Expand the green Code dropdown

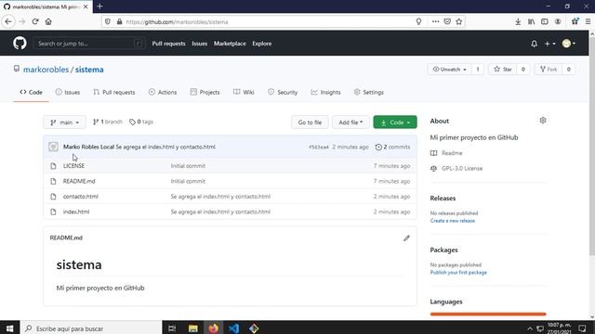coord(395,122)
